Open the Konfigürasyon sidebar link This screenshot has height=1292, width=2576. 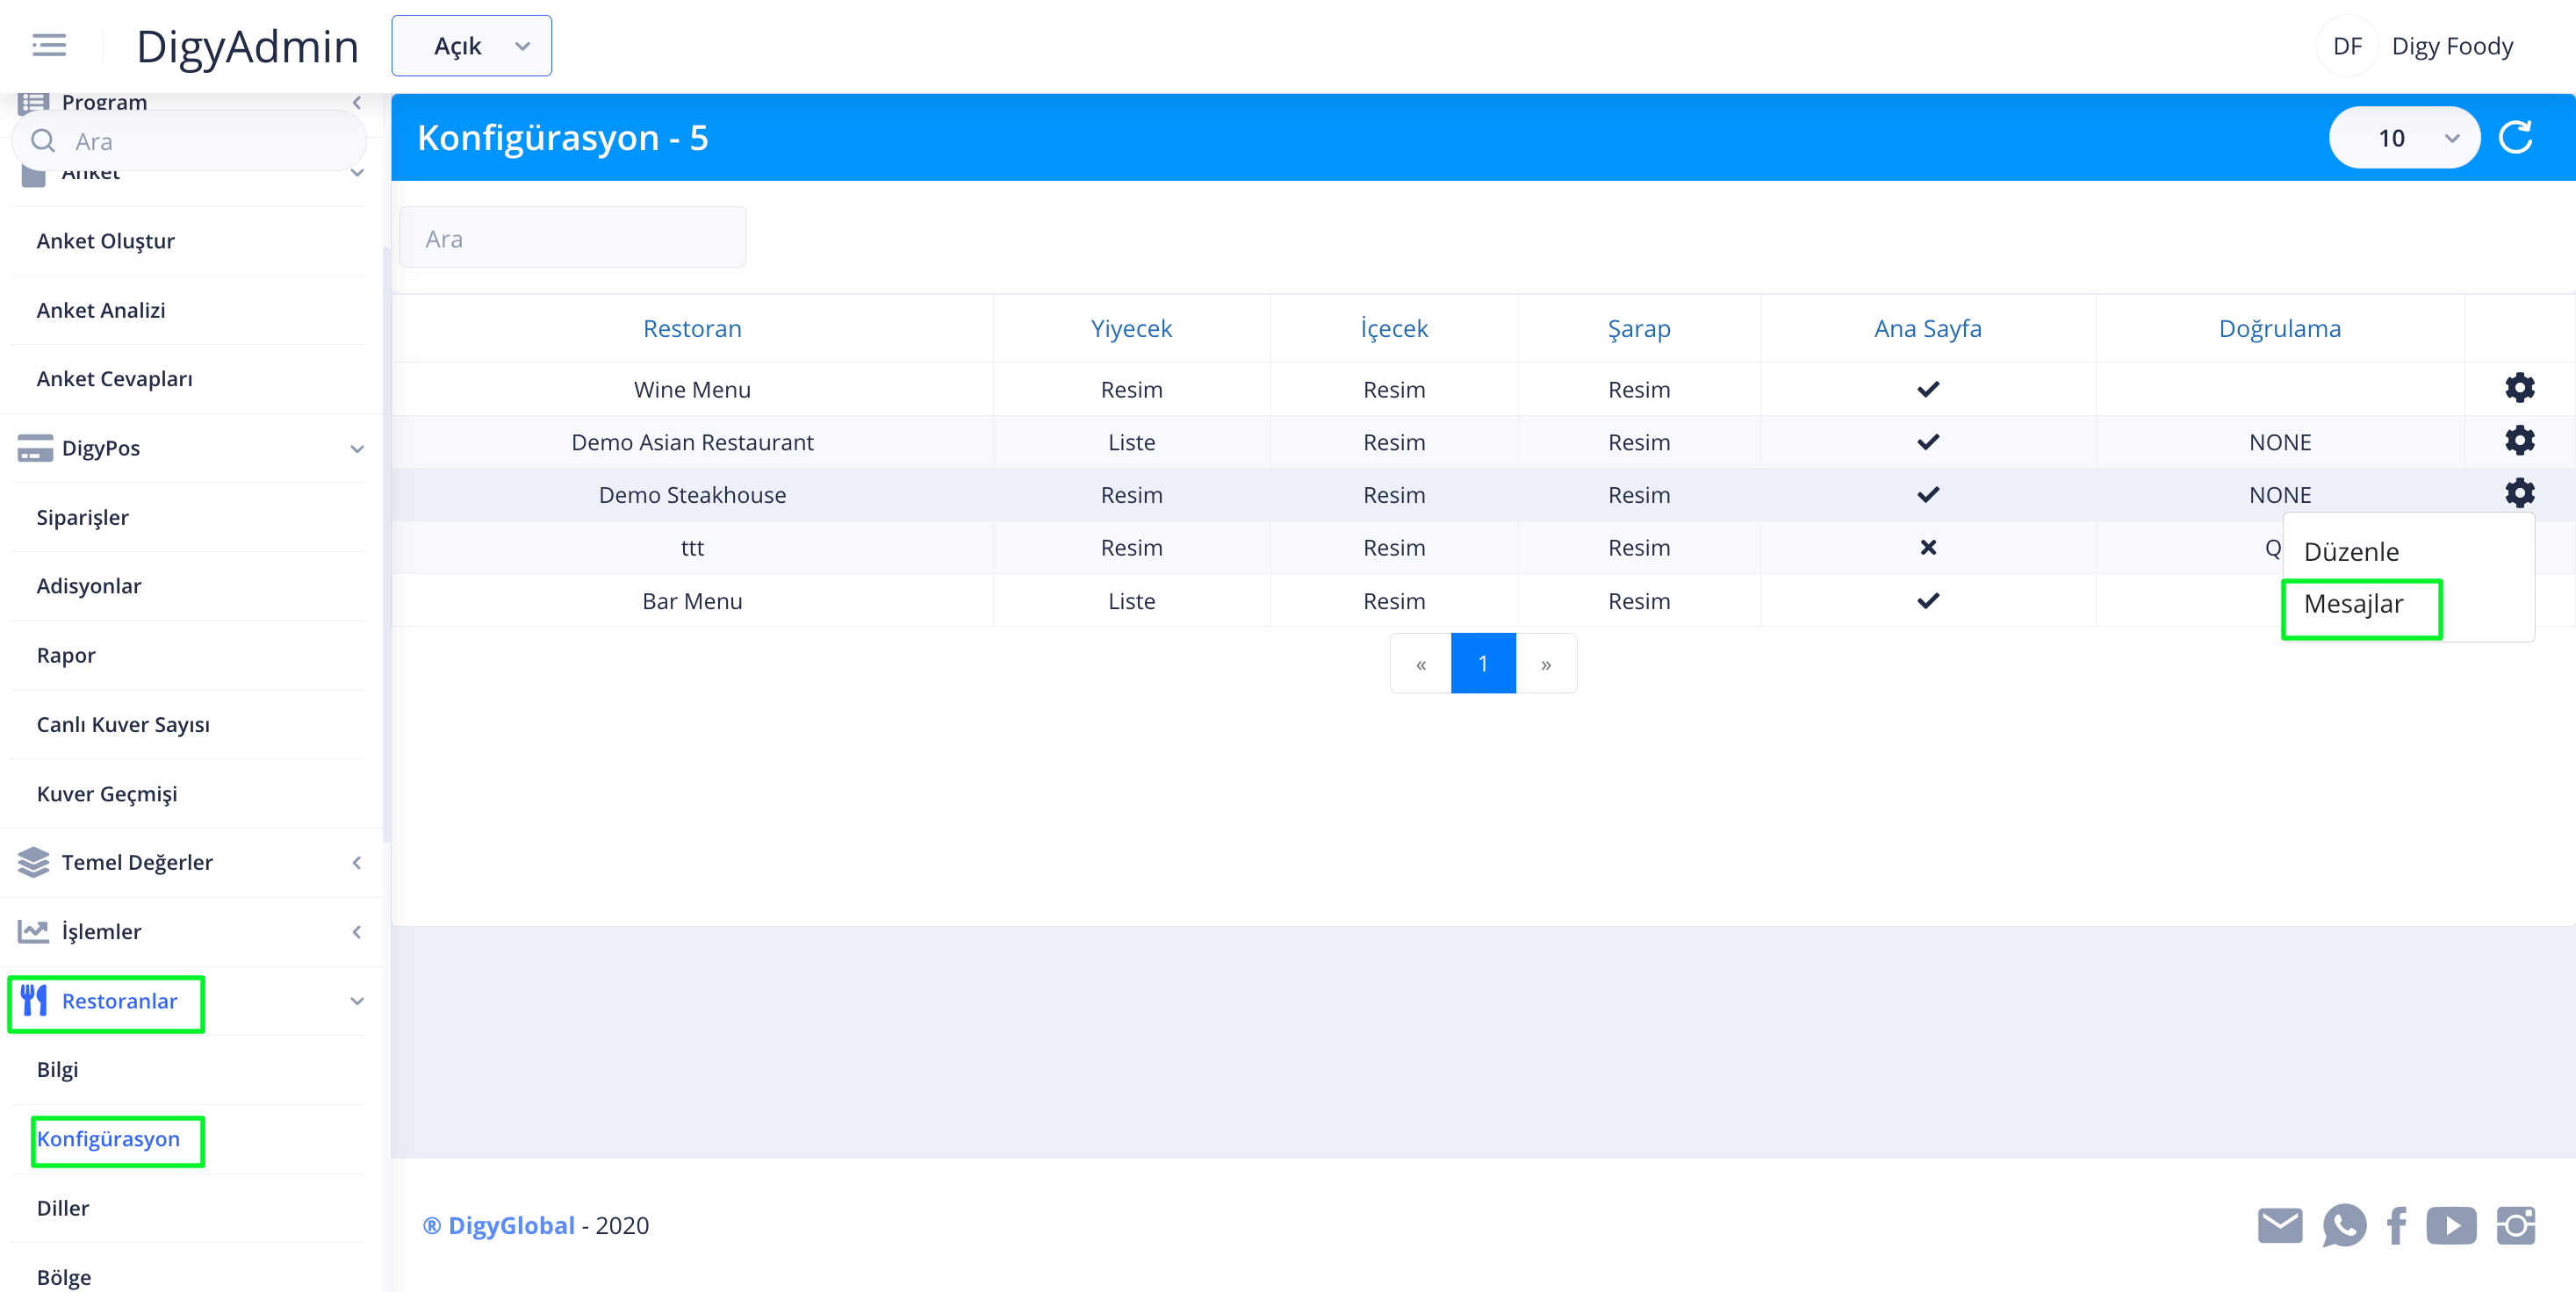click(108, 1139)
